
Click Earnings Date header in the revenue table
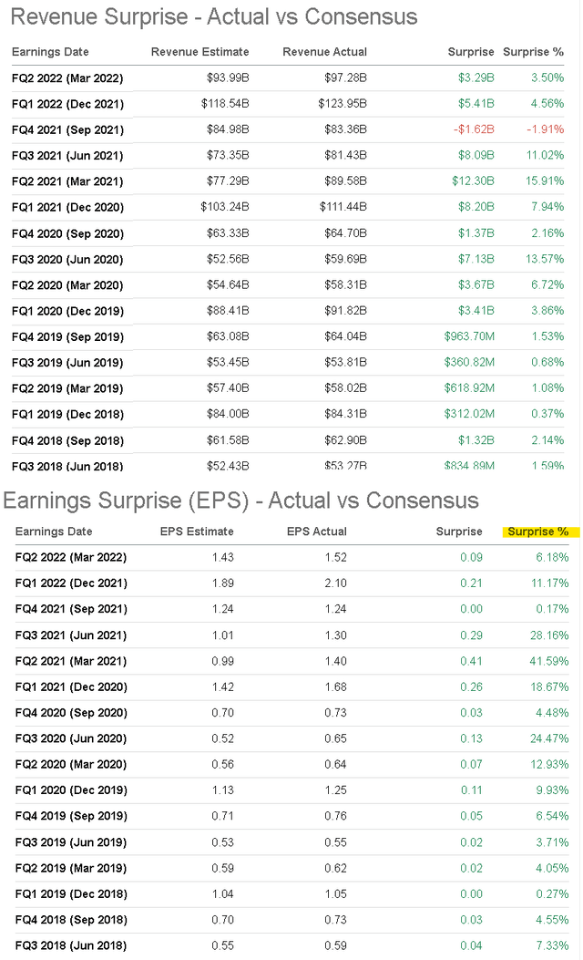[x=50, y=52]
